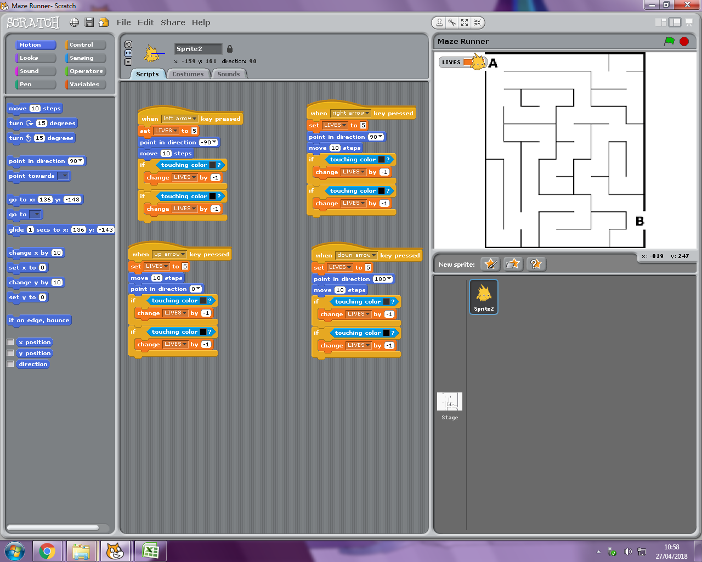702x562 pixels.
Task: Switch to the Sounds tab
Action: (229, 74)
